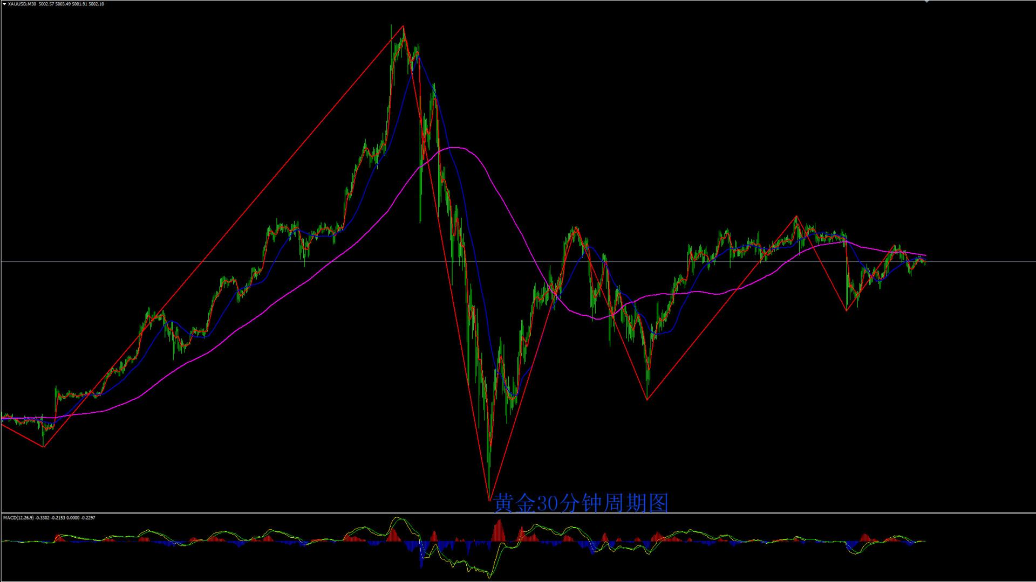
Task: Select the blue Chinese text label 黄金30分钟周期图
Action: pos(581,504)
